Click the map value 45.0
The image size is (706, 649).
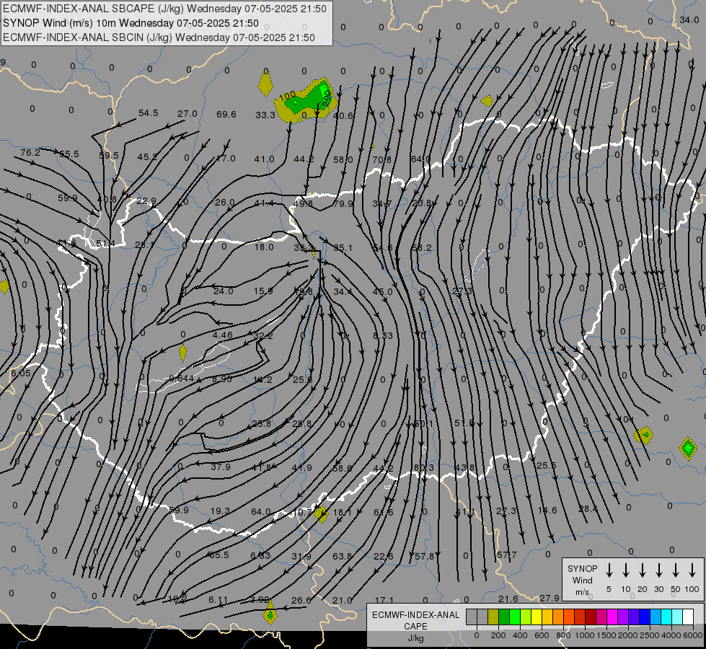click(382, 291)
